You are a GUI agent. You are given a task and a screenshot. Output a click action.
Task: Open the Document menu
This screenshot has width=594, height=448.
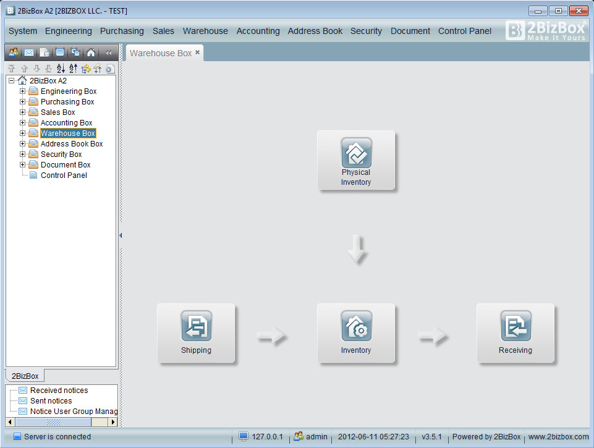(410, 31)
